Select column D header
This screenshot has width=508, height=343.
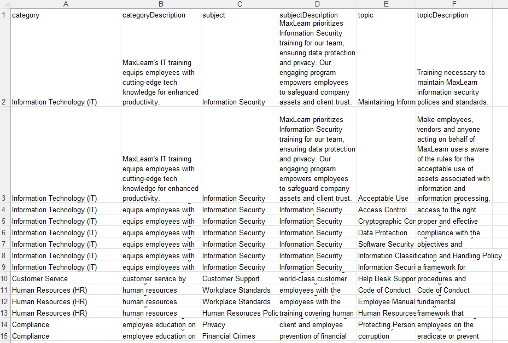pyautogui.click(x=317, y=4)
